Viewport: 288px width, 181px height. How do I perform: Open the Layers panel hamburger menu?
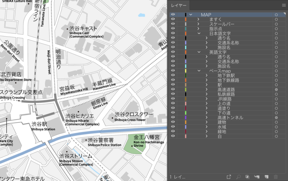(x=284, y=5)
